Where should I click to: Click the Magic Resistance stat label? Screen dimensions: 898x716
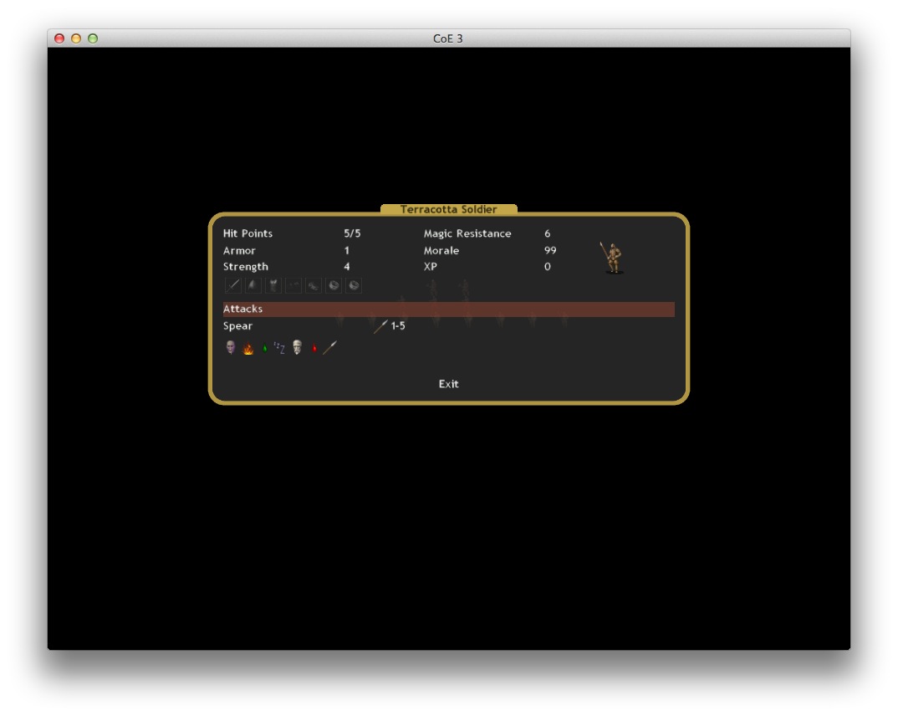tap(467, 233)
